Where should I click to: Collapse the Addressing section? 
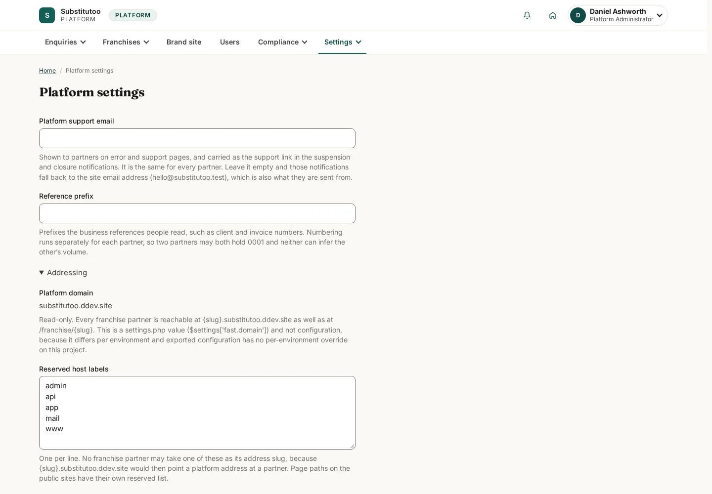coord(63,273)
